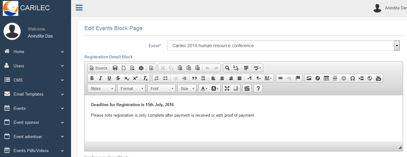Insert a bulleted list
Viewport: 407px width, 157px height.
point(165,78)
